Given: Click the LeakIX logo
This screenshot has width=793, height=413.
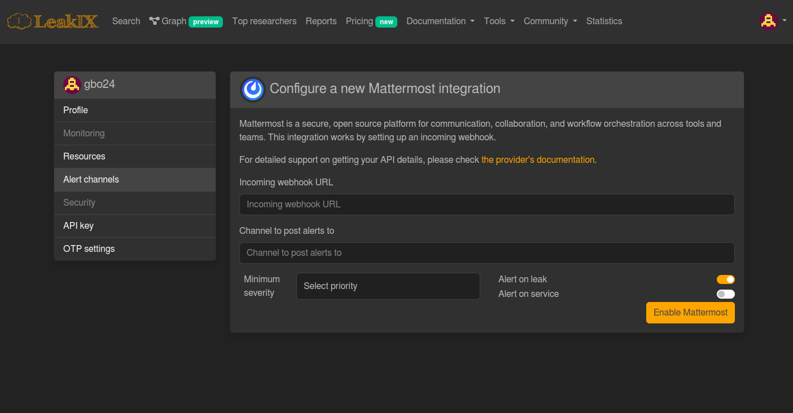Looking at the screenshot, I should click(x=52, y=21).
